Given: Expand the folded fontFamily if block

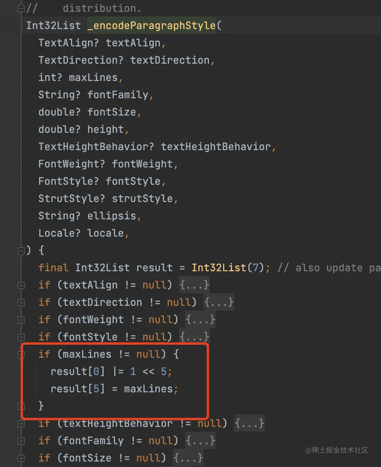Looking at the screenshot, I should [x=21, y=441].
